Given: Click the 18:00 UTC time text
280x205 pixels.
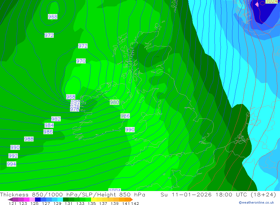Looking at the screenshot, I should [x=232, y=194].
